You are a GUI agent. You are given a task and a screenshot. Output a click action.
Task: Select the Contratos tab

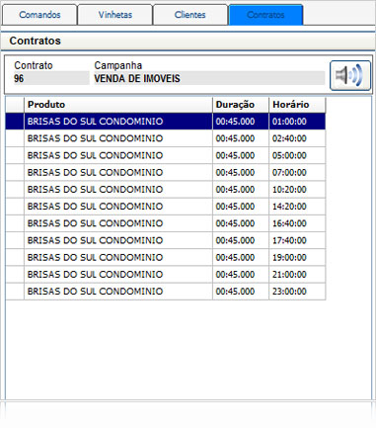click(x=265, y=15)
